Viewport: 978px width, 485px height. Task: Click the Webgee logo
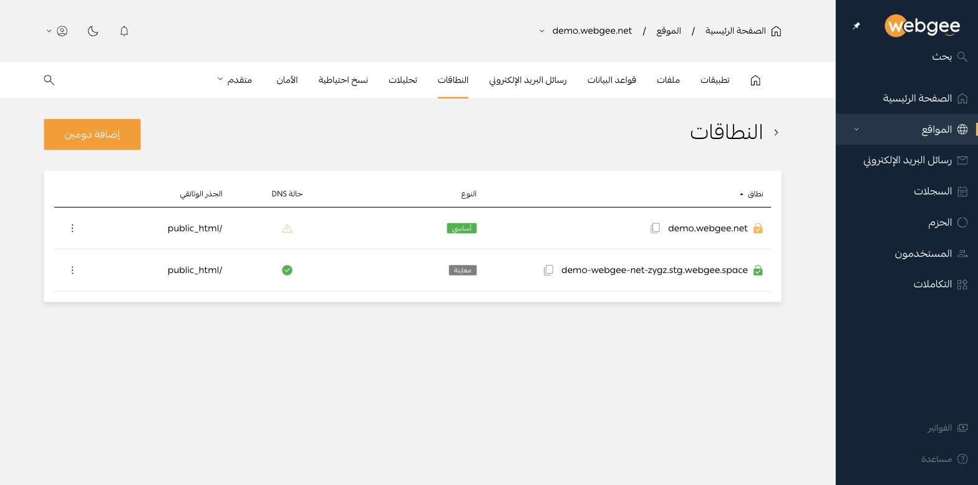coord(922,26)
